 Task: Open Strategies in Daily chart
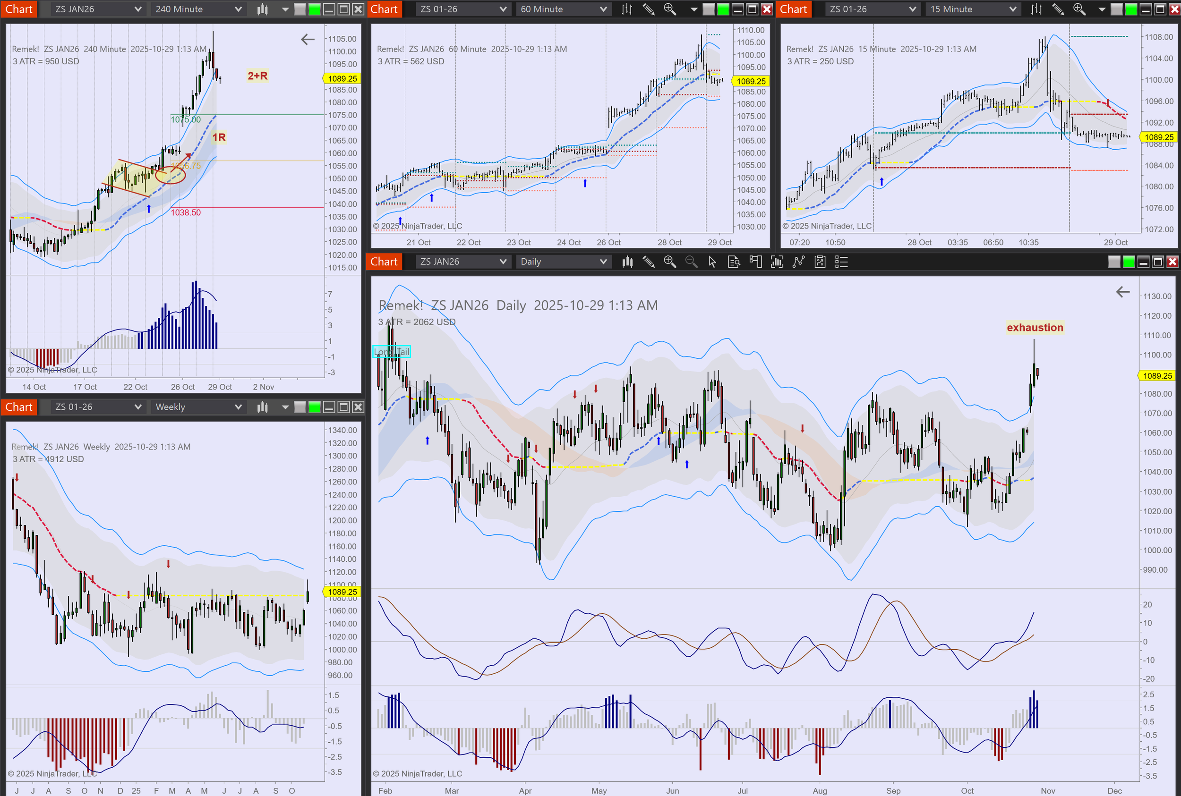tap(820, 262)
